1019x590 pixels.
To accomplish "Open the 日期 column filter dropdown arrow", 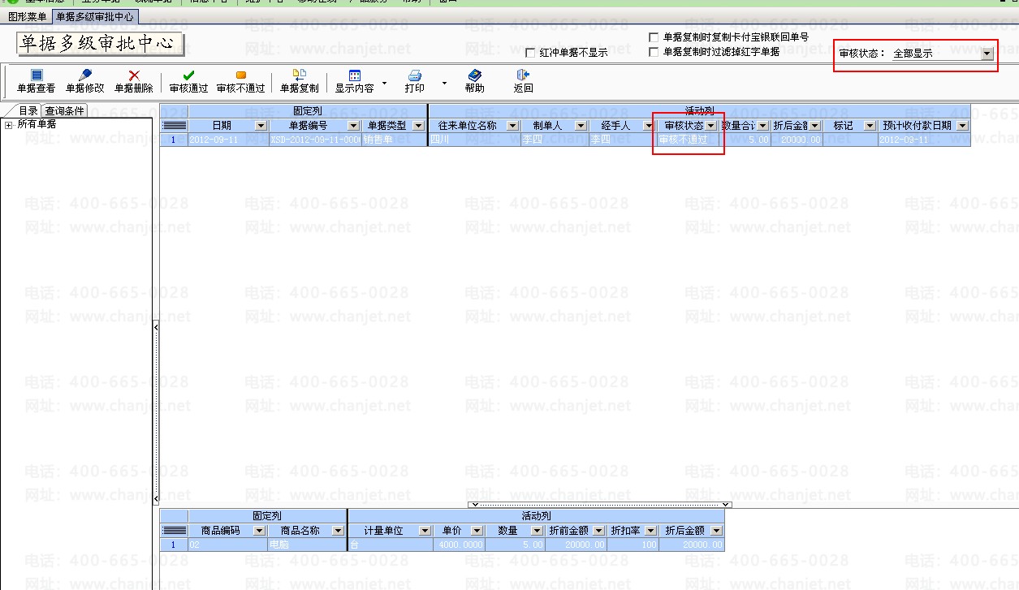I will pos(261,126).
